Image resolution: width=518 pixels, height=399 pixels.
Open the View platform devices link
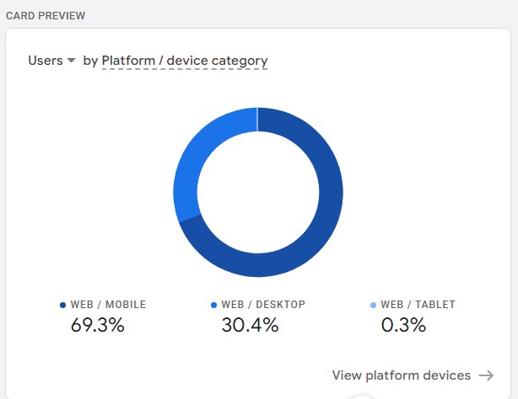pyautogui.click(x=401, y=375)
